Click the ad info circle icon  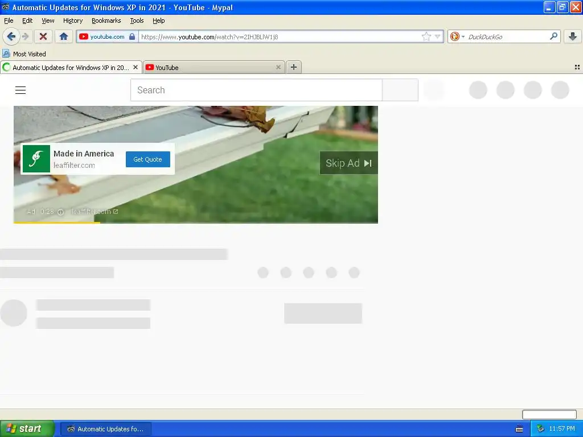[60, 212]
